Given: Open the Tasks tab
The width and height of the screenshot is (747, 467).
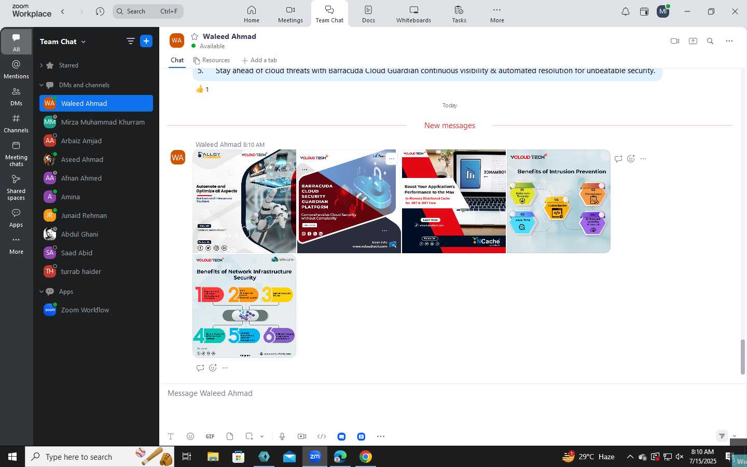Looking at the screenshot, I should pyautogui.click(x=459, y=14).
